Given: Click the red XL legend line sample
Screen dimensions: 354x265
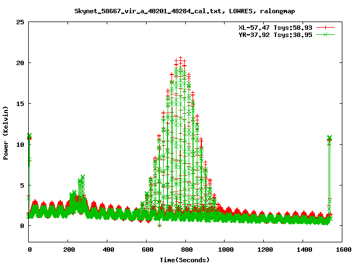Looking at the screenshot, I should coord(325,28).
